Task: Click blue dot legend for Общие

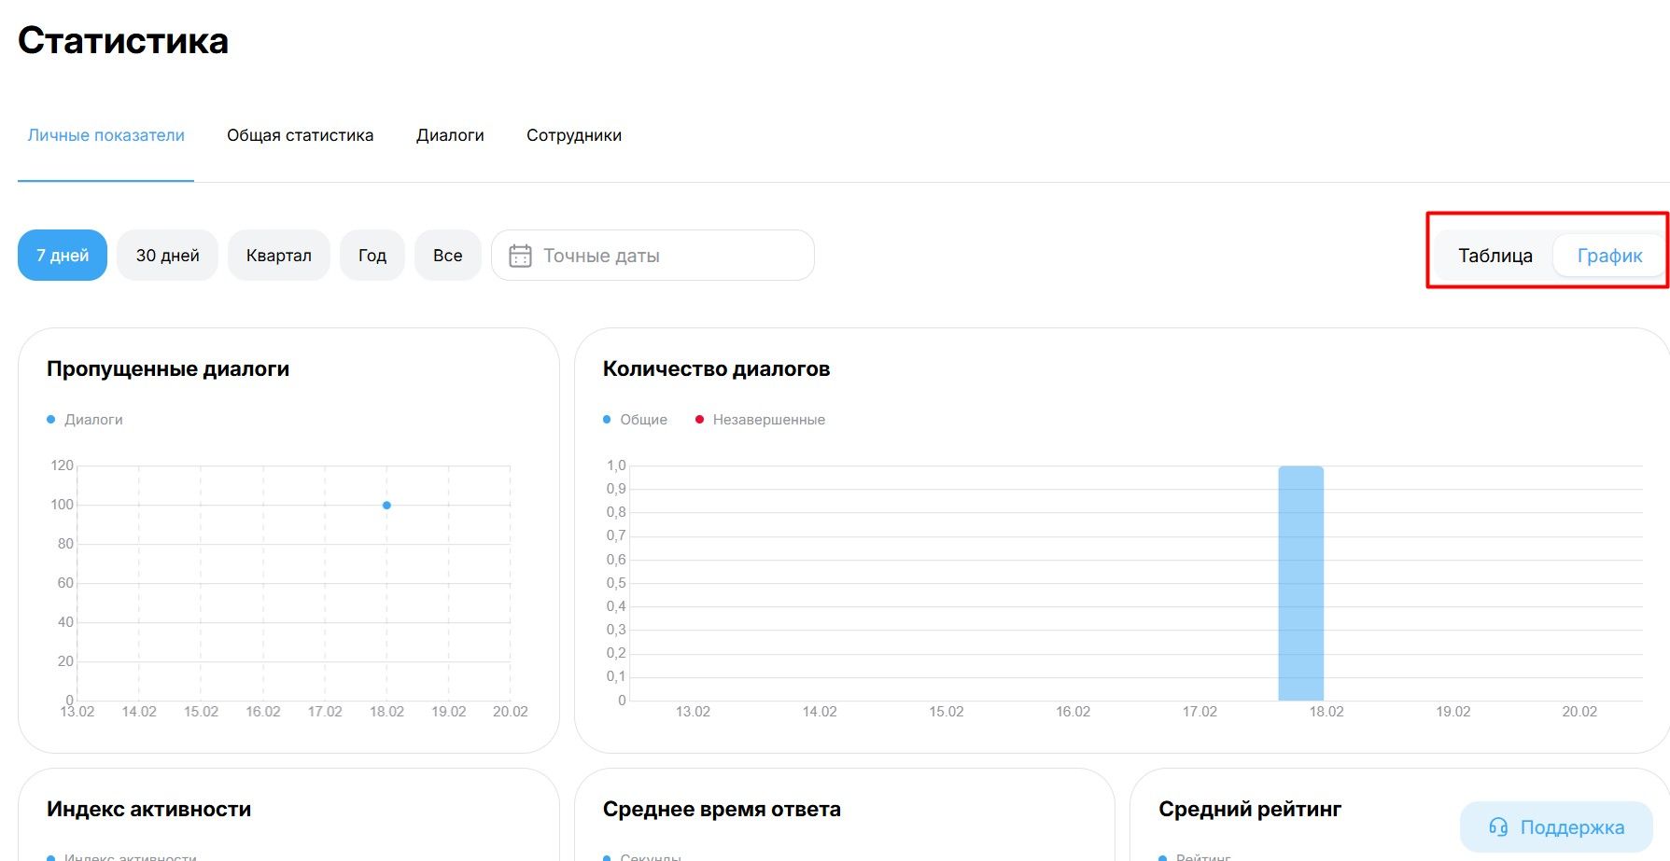Action: tap(607, 420)
